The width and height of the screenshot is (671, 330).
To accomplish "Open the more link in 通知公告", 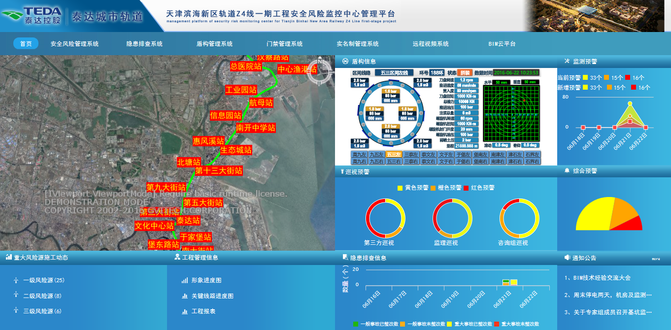I will click(656, 259).
